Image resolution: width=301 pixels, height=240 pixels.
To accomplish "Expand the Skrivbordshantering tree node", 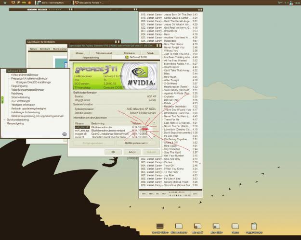I will tap(4, 120).
